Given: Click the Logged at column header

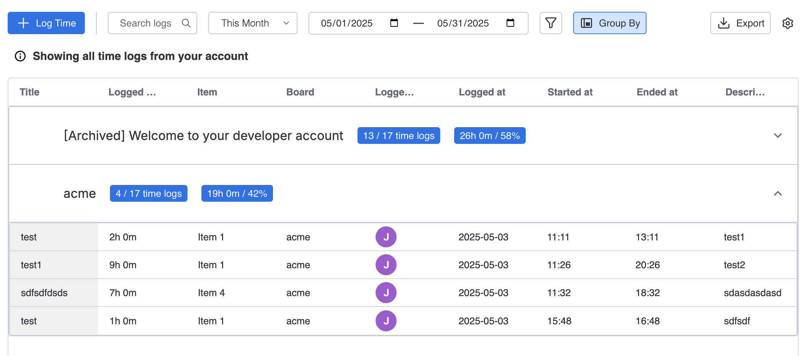Looking at the screenshot, I should 482,92.
